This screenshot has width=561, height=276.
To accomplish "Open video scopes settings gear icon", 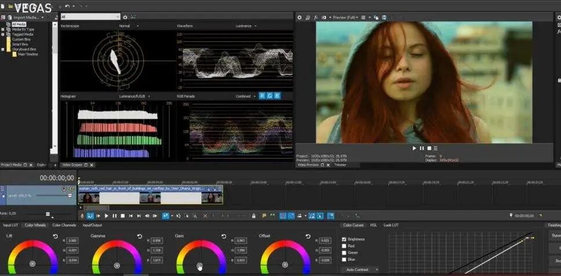I will pyautogui.click(x=125, y=17).
